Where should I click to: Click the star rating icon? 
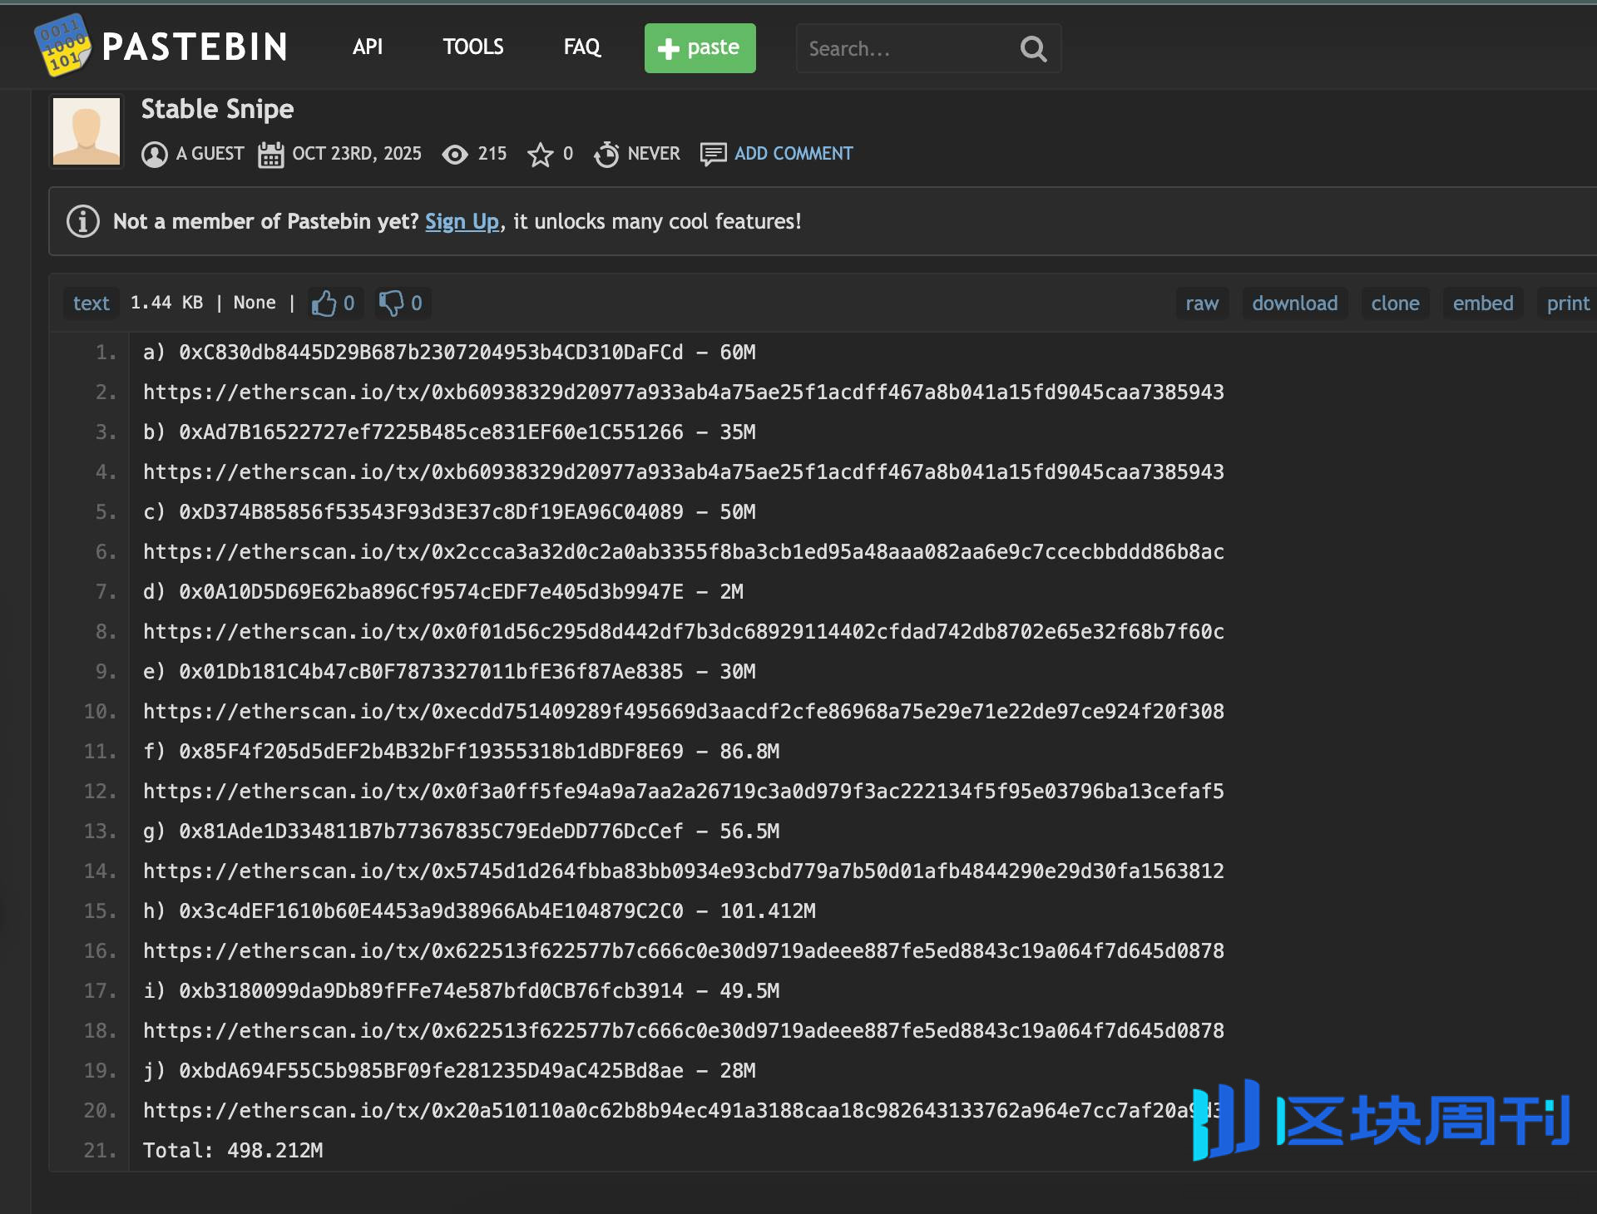click(540, 155)
